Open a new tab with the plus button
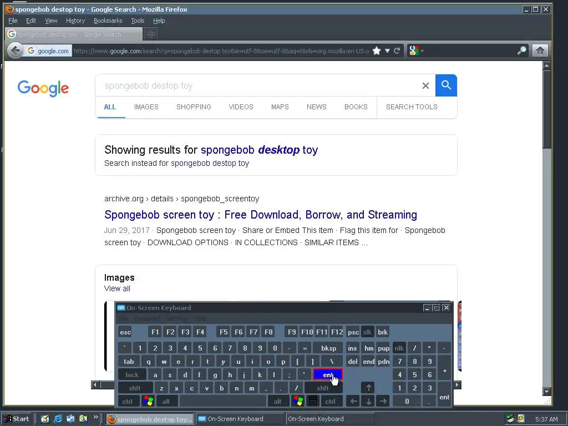The height and width of the screenshot is (426, 568). click(x=151, y=34)
